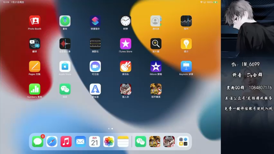Tap the first page indicator dot
Viewport: 274px width, 154px height.
click(109, 129)
